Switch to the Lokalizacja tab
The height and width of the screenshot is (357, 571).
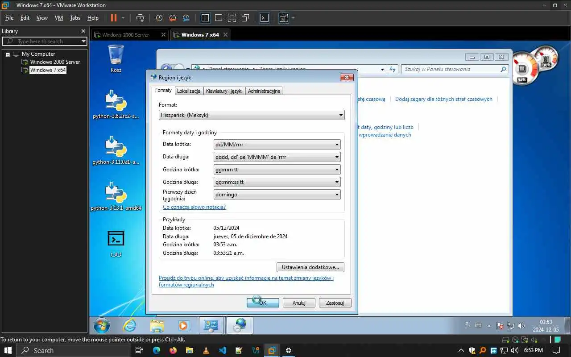[189, 91]
